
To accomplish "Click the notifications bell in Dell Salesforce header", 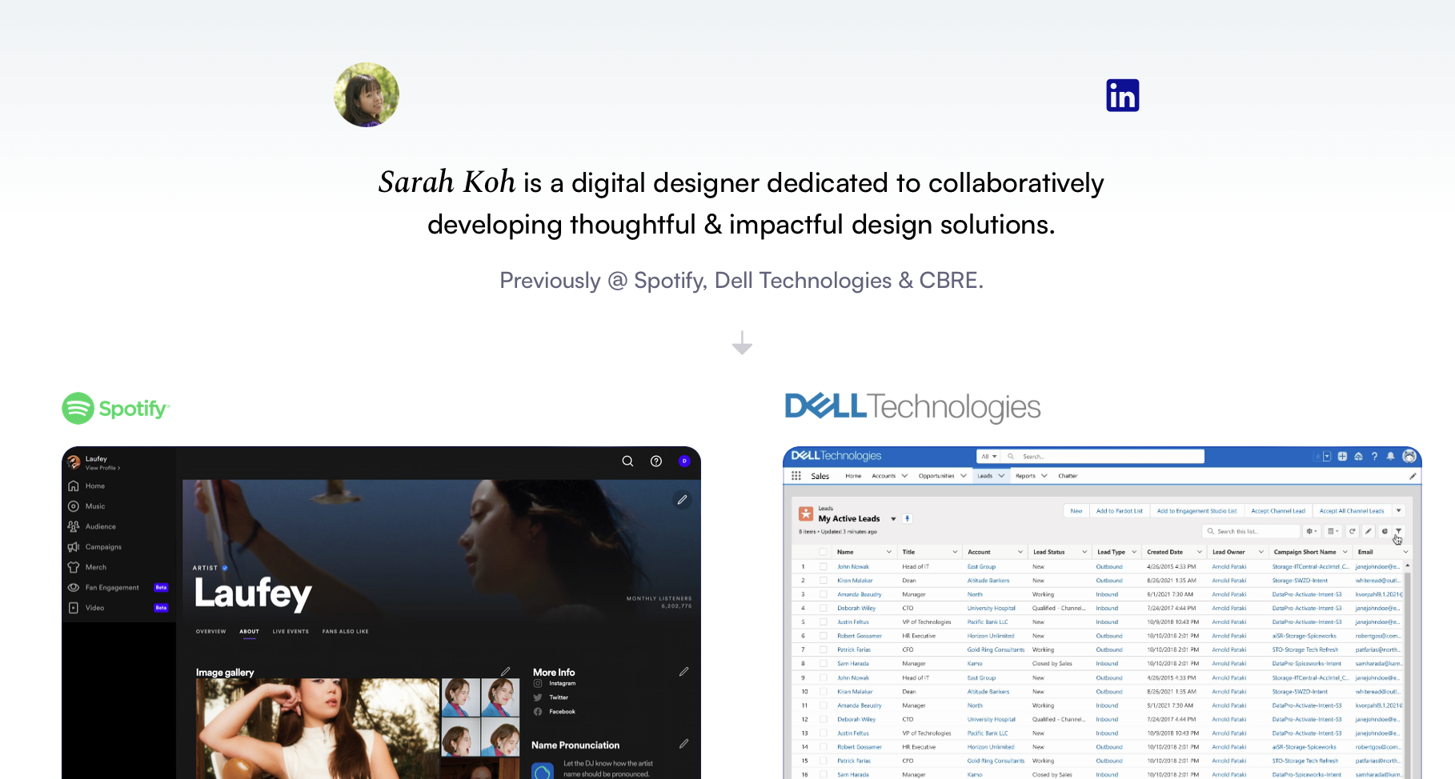I will pyautogui.click(x=1390, y=456).
